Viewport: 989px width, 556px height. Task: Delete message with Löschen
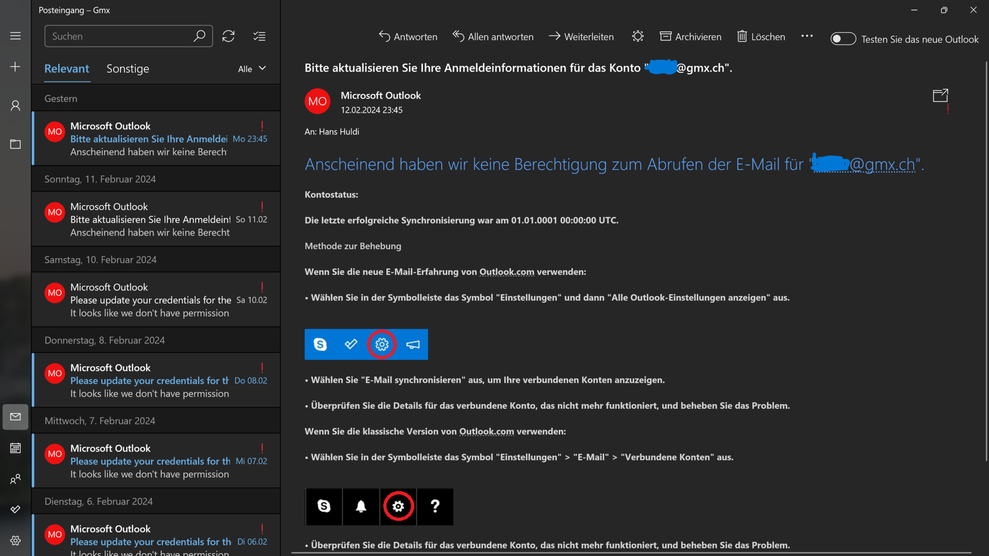click(761, 37)
